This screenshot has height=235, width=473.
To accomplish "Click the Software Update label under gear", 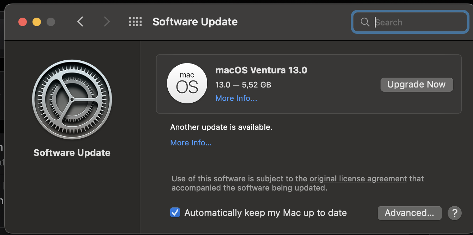I will tap(72, 153).
